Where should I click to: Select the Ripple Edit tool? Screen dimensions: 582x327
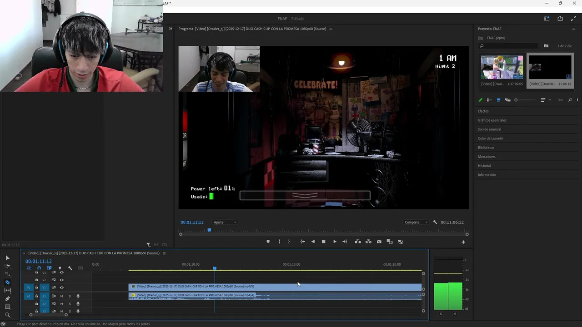7,274
